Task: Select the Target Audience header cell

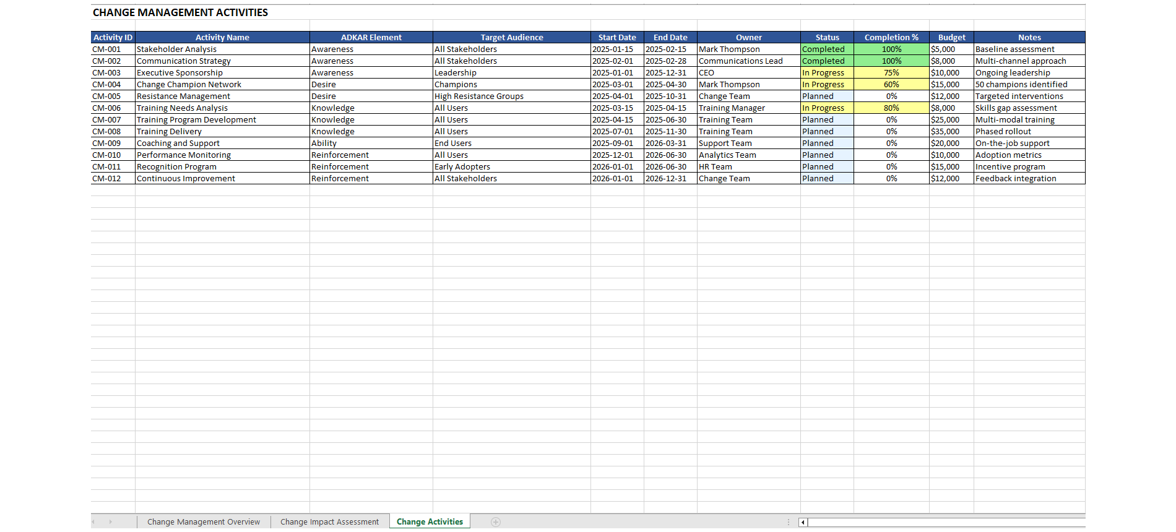Action: (x=512, y=38)
